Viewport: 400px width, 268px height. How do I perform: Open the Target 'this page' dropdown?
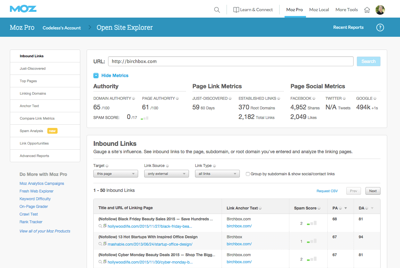pos(116,174)
